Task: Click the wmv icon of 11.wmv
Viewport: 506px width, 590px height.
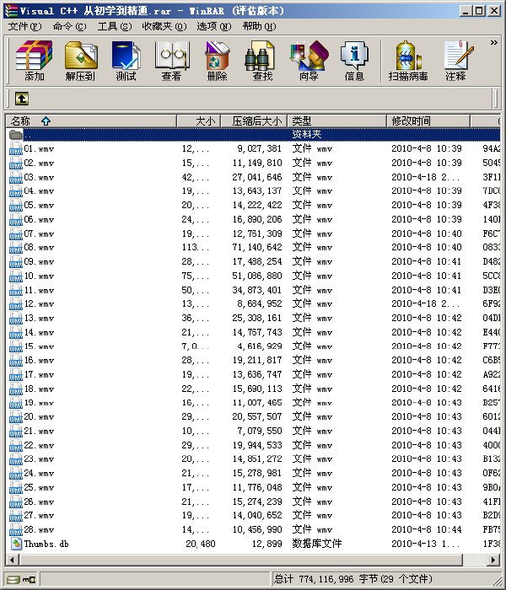Action: click(x=16, y=290)
